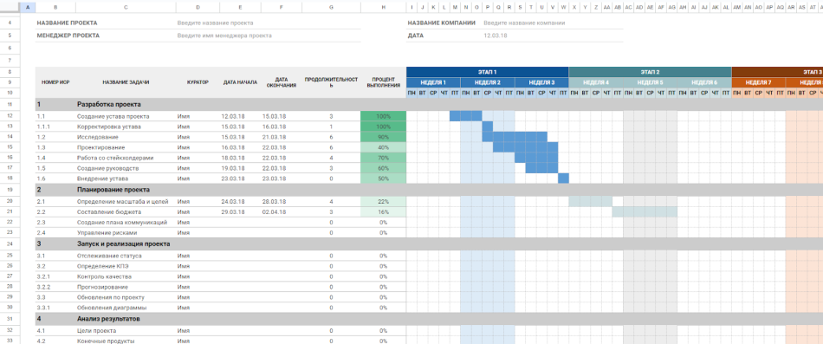Select task 'Создание плана коммуникаций'

[122, 222]
